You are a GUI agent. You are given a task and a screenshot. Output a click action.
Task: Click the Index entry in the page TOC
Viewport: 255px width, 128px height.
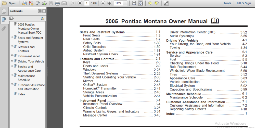(170, 114)
